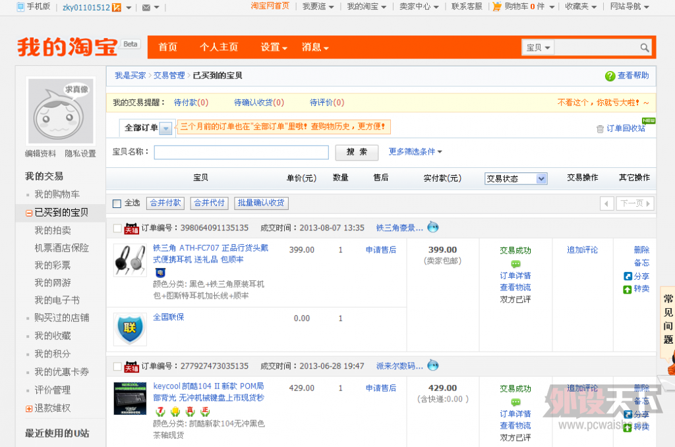Screen dimensions: 675x447
Task: Open the 我的淘宝 top bar dropdown
Action: click(x=367, y=7)
